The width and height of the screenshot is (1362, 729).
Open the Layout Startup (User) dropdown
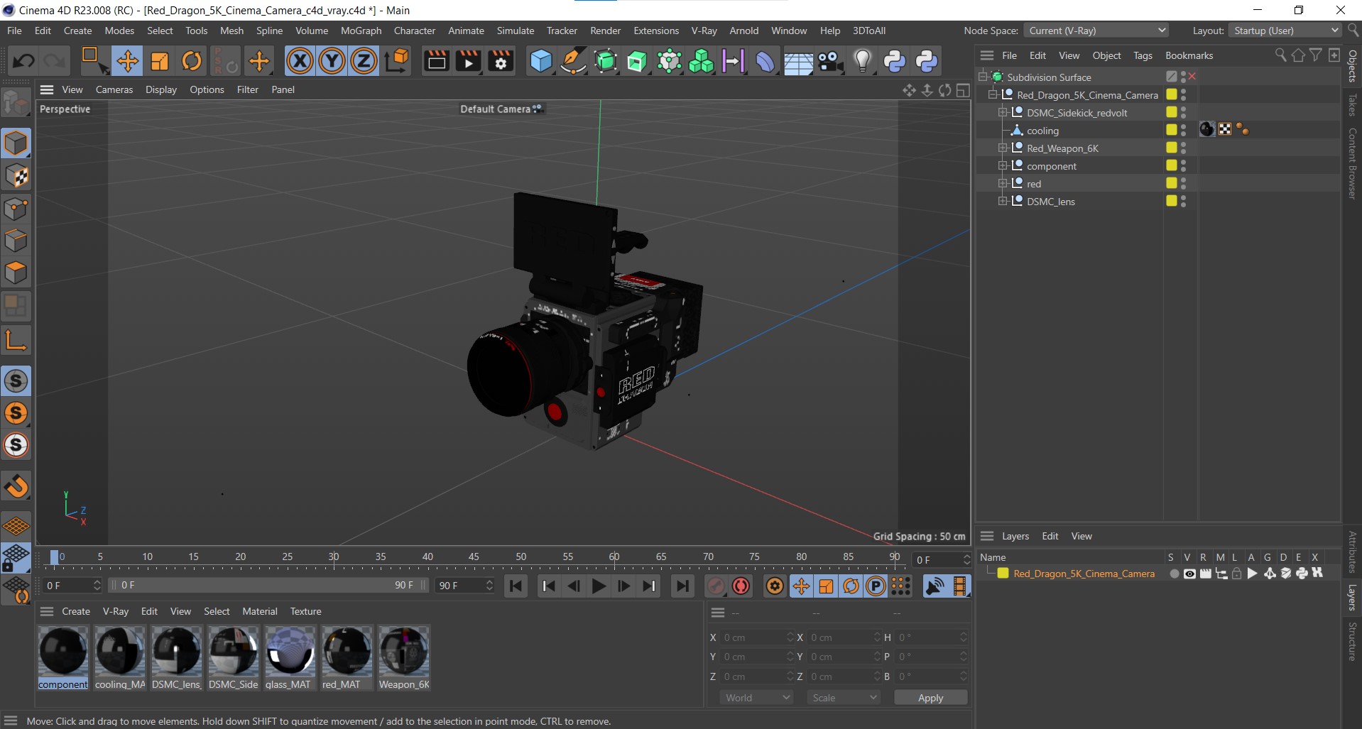point(1285,31)
